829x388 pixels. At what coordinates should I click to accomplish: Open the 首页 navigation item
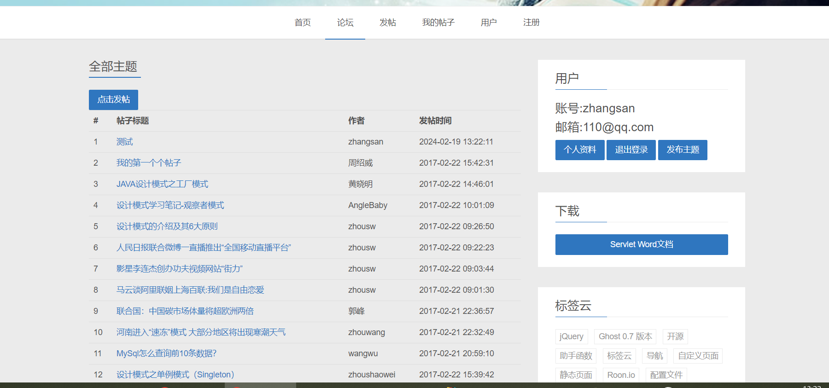click(303, 23)
